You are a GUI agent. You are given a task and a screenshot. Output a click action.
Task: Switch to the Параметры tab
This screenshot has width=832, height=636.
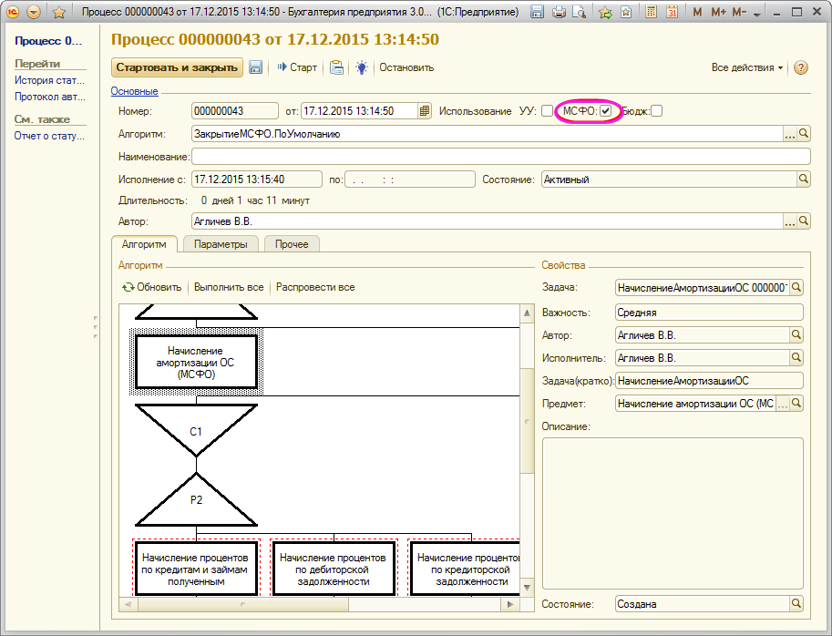[221, 244]
